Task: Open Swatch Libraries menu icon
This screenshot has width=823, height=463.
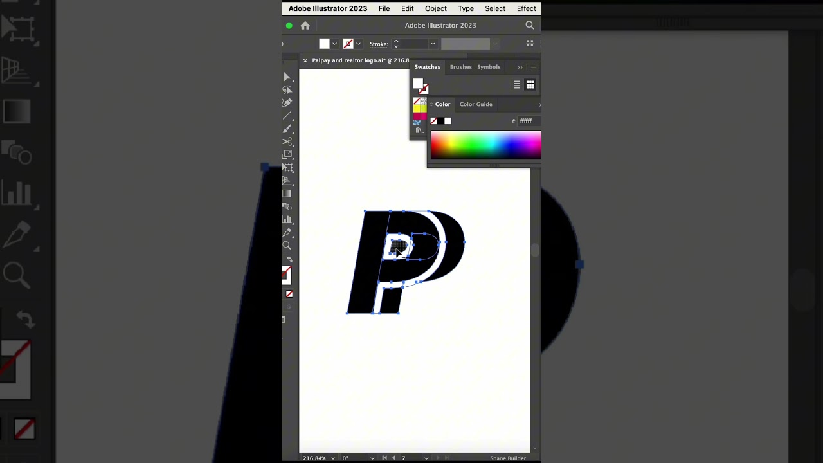Action: tap(419, 131)
